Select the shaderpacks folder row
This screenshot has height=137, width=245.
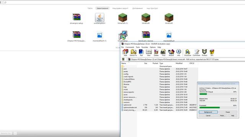point(159,100)
